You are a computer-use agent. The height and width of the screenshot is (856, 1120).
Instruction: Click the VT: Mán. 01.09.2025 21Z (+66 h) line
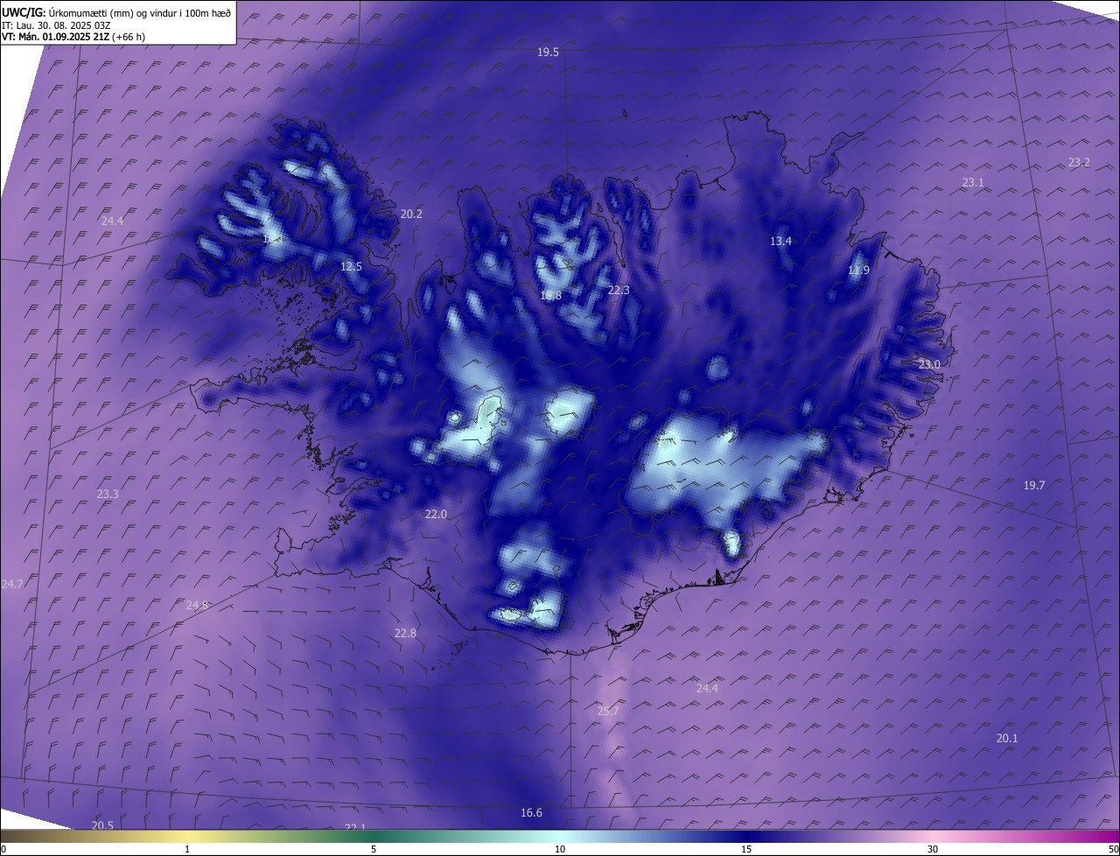(73, 37)
